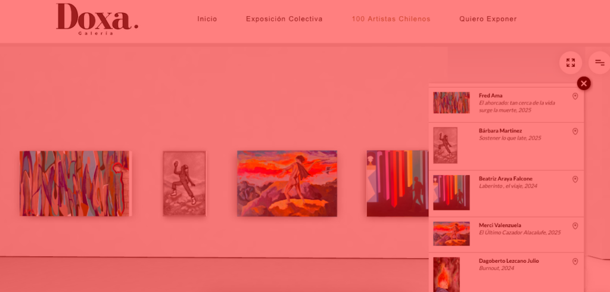Locate Fred Ama artwork with pin icon
Viewport: 610px width, 292px height.
(575, 96)
